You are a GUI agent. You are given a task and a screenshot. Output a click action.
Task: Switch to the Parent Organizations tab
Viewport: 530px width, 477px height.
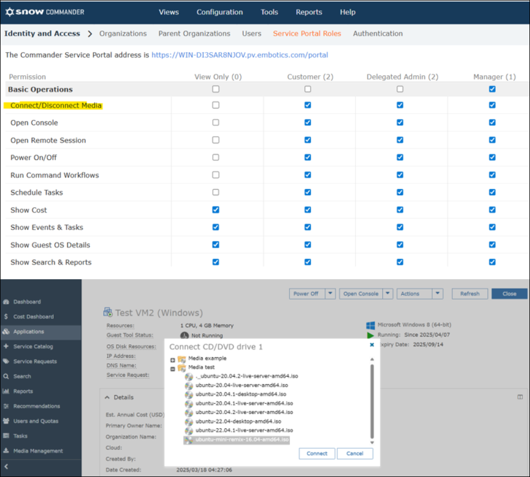(x=194, y=34)
